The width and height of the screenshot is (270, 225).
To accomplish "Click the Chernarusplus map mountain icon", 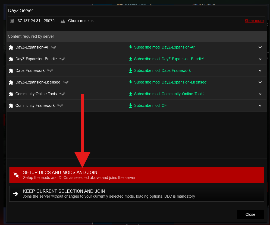I will [x=63, y=21].
